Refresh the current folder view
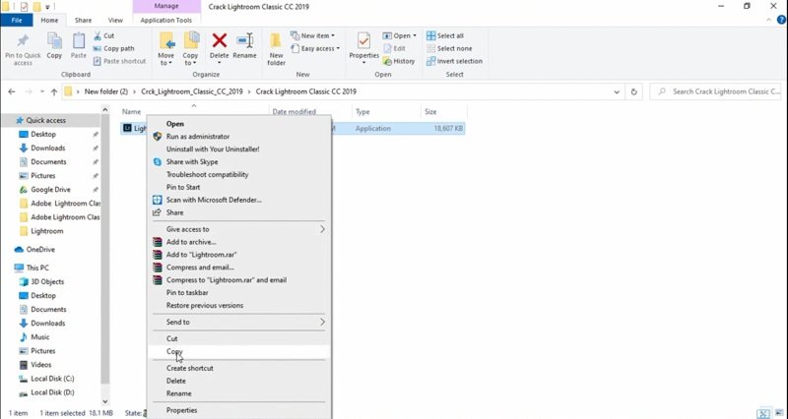Viewport: 788px width, 419px height. 633,91
